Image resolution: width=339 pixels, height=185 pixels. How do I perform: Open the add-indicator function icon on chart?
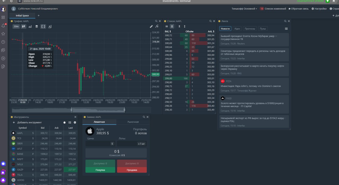157,26
